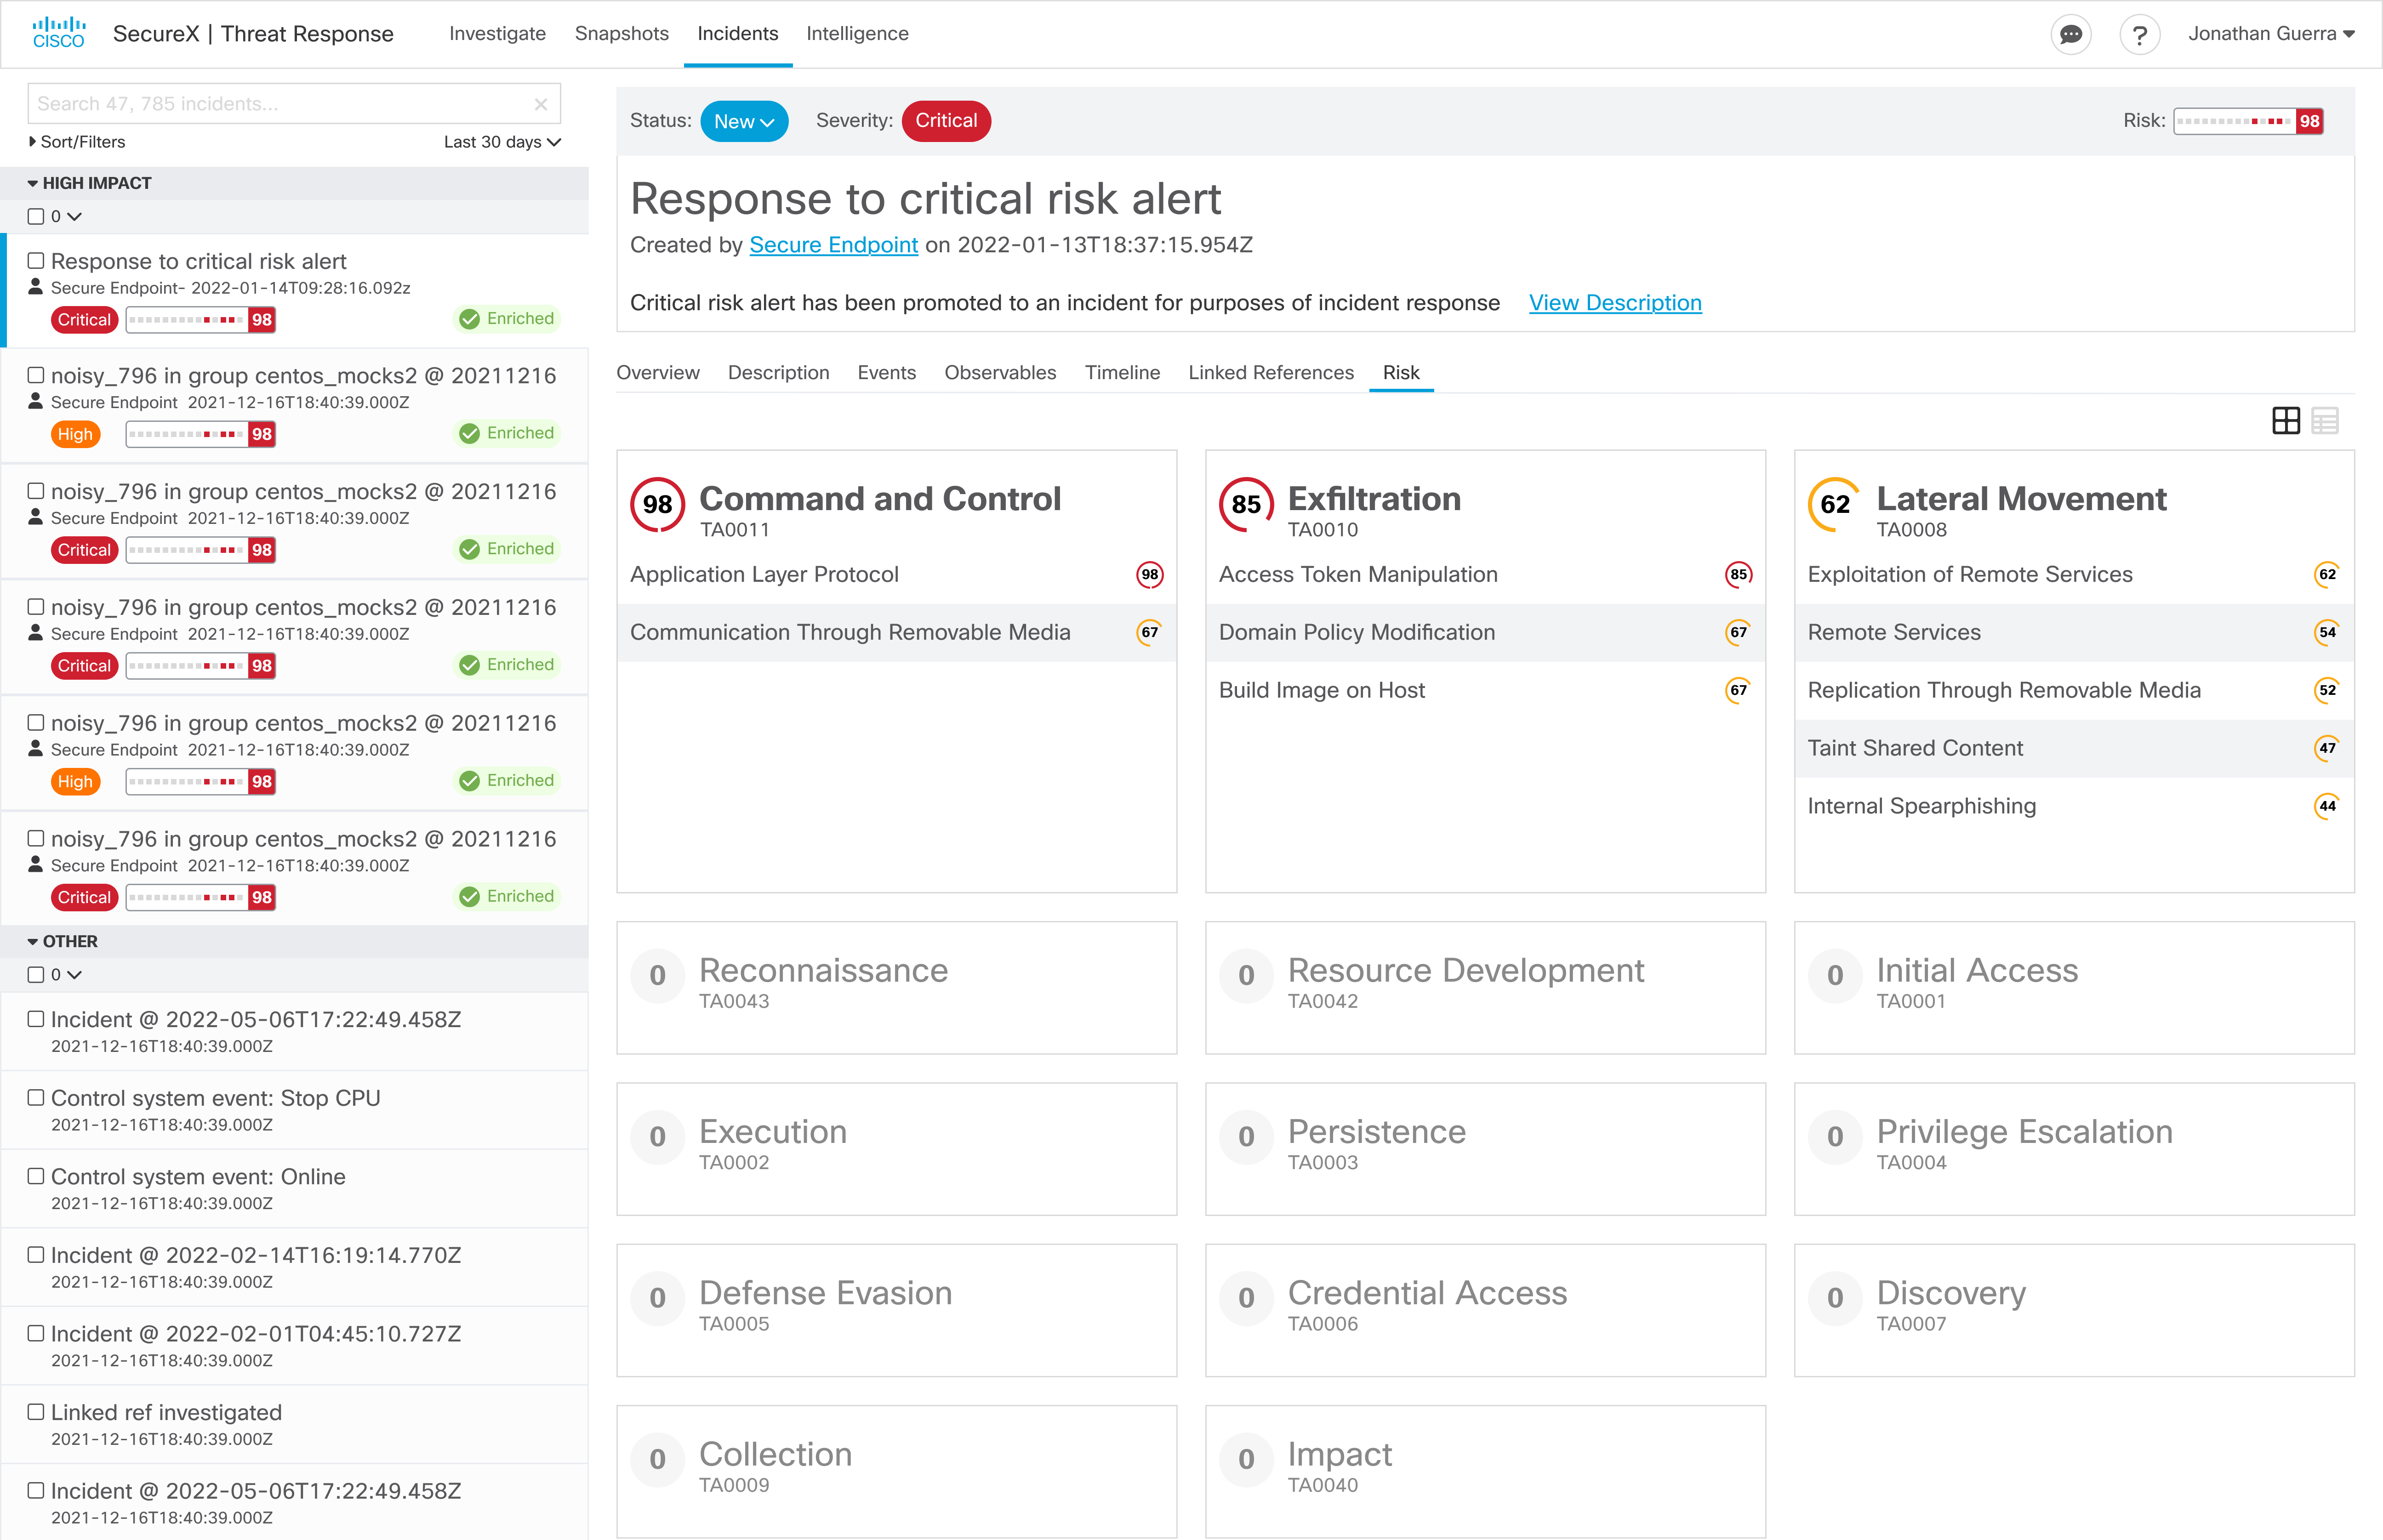Click the Initial Access zero score circle
The height and width of the screenshot is (1540, 2383).
(1835, 976)
